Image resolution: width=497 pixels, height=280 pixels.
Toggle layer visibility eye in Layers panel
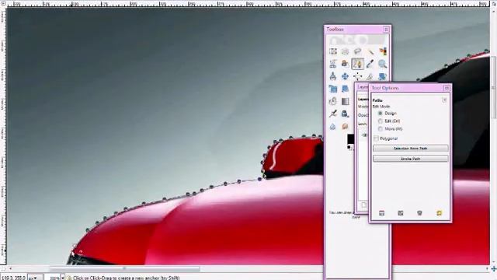pos(364,135)
